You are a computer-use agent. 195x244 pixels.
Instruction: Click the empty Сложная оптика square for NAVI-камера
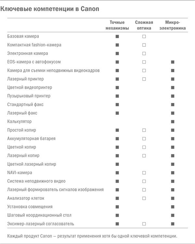pos(144,173)
